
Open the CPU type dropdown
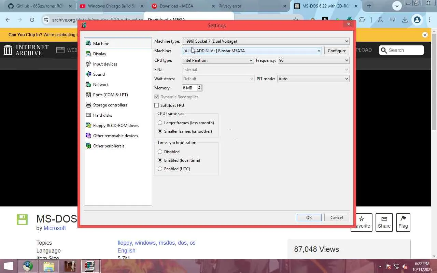[218, 60]
